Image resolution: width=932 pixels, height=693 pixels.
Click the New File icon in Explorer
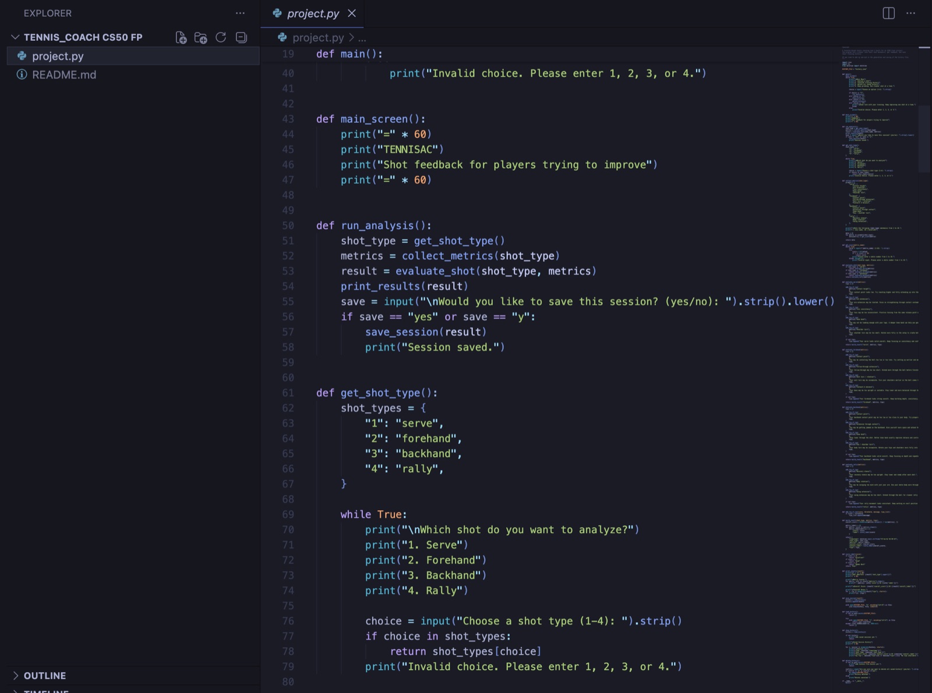point(181,37)
